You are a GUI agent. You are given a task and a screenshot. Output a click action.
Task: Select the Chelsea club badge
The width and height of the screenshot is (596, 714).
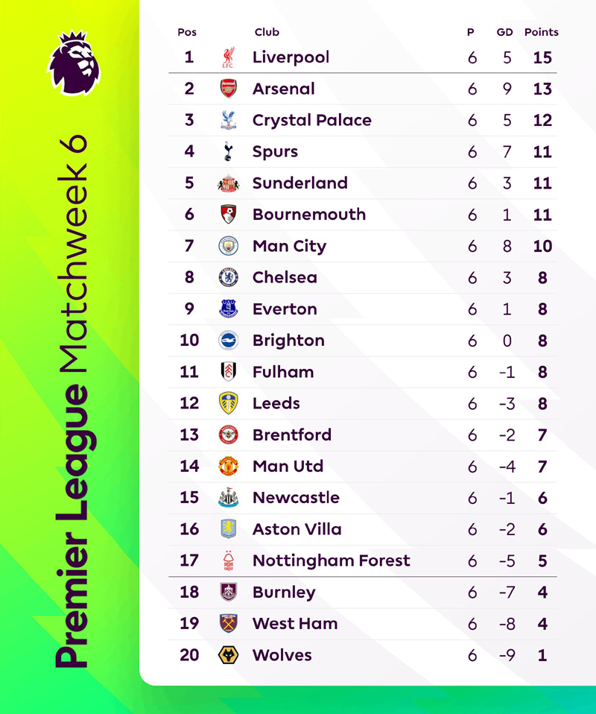point(228,277)
